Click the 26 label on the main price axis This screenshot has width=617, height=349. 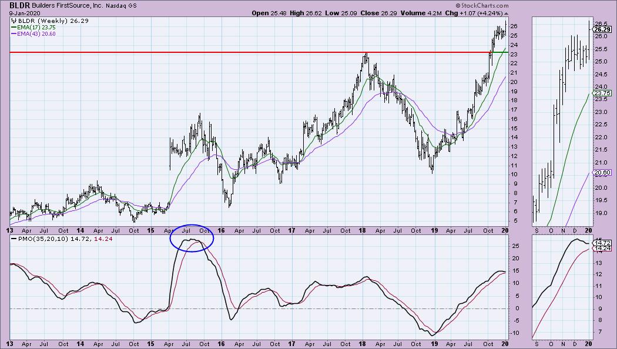click(x=514, y=26)
